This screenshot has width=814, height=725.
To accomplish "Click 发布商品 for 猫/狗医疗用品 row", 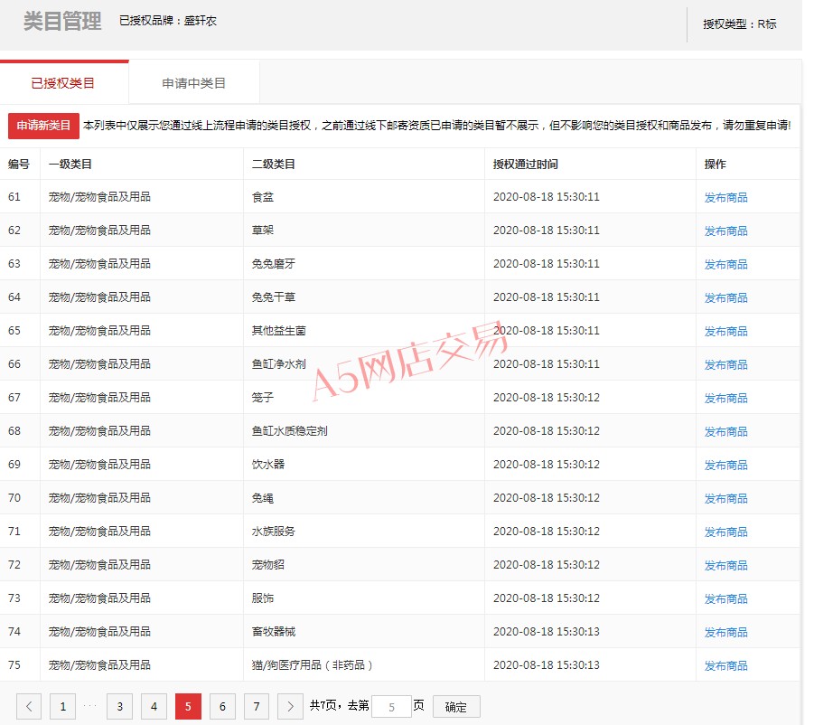I will point(725,665).
